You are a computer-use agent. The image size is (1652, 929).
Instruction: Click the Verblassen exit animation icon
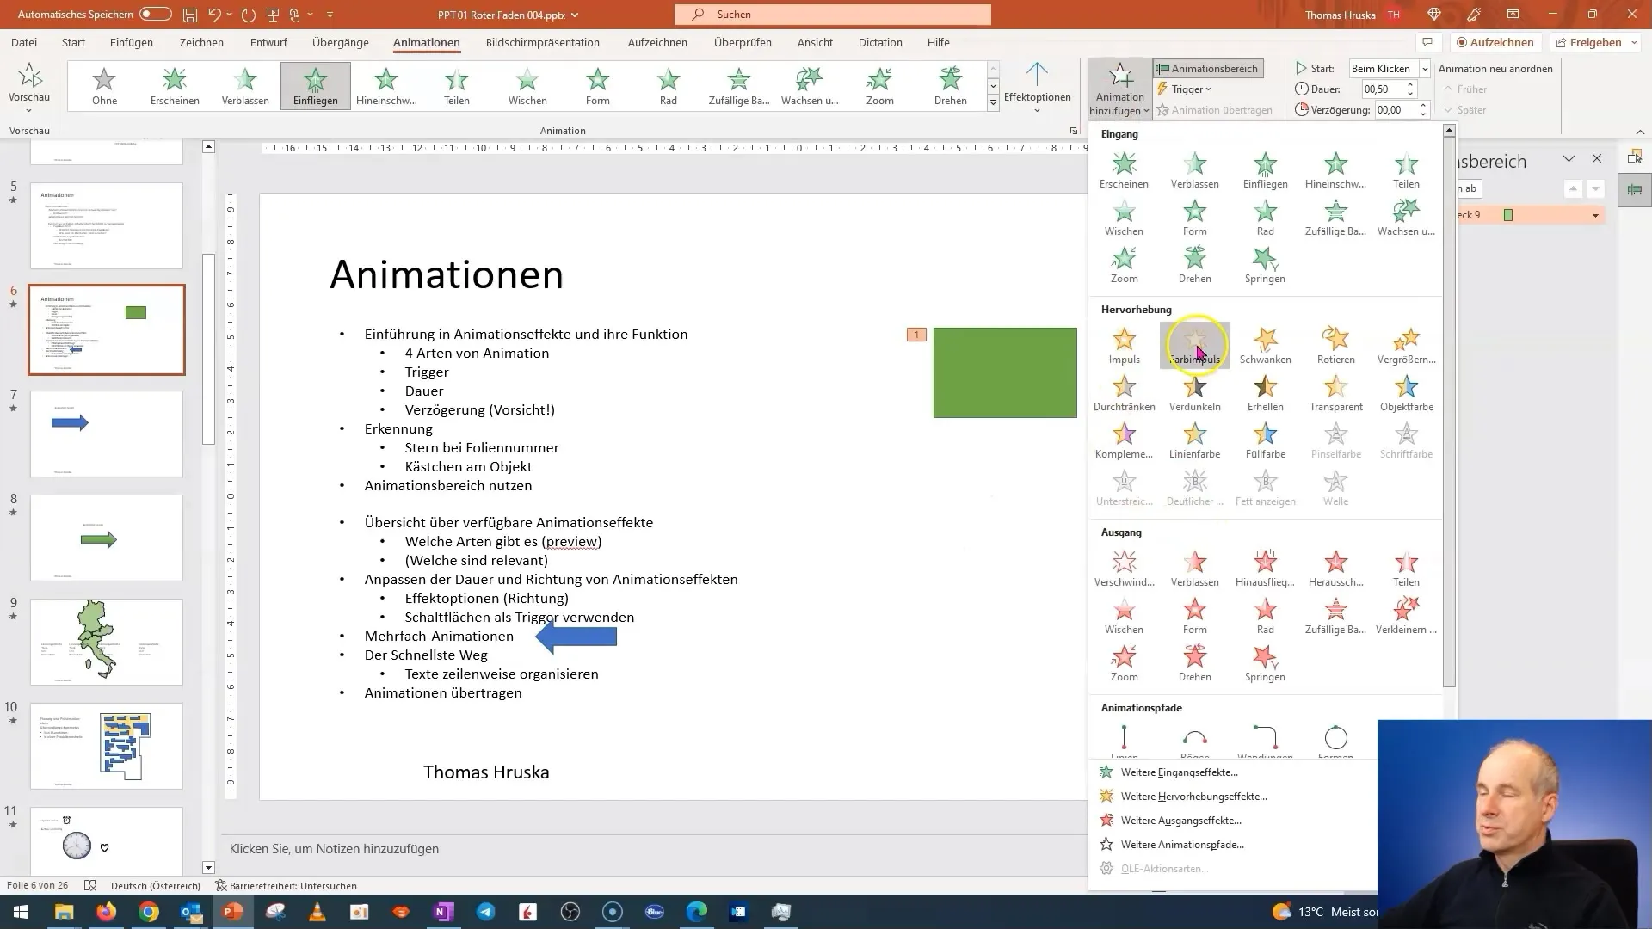pyautogui.click(x=1195, y=562)
